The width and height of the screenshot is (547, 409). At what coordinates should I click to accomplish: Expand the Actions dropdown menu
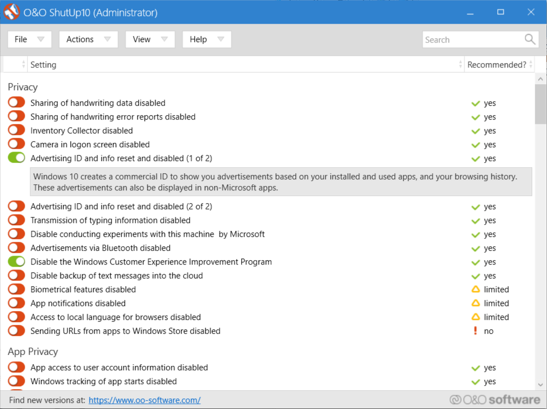(x=88, y=39)
